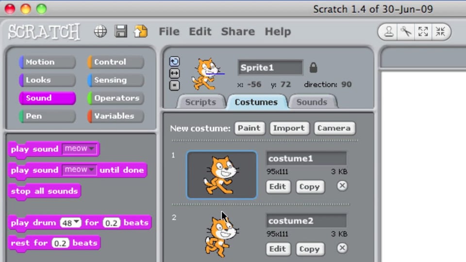Viewport: 466px width, 262px height.
Task: Select the Sound block category
Action: 47,98
